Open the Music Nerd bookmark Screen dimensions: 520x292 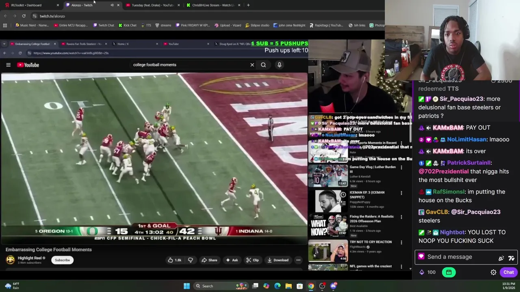[x=32, y=25]
